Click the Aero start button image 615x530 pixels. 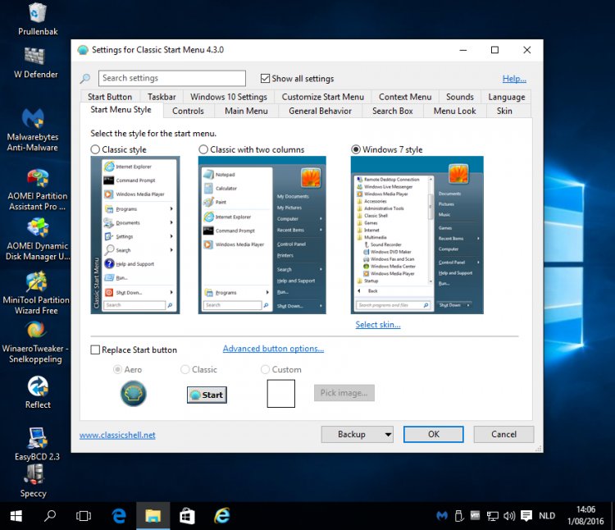point(133,394)
